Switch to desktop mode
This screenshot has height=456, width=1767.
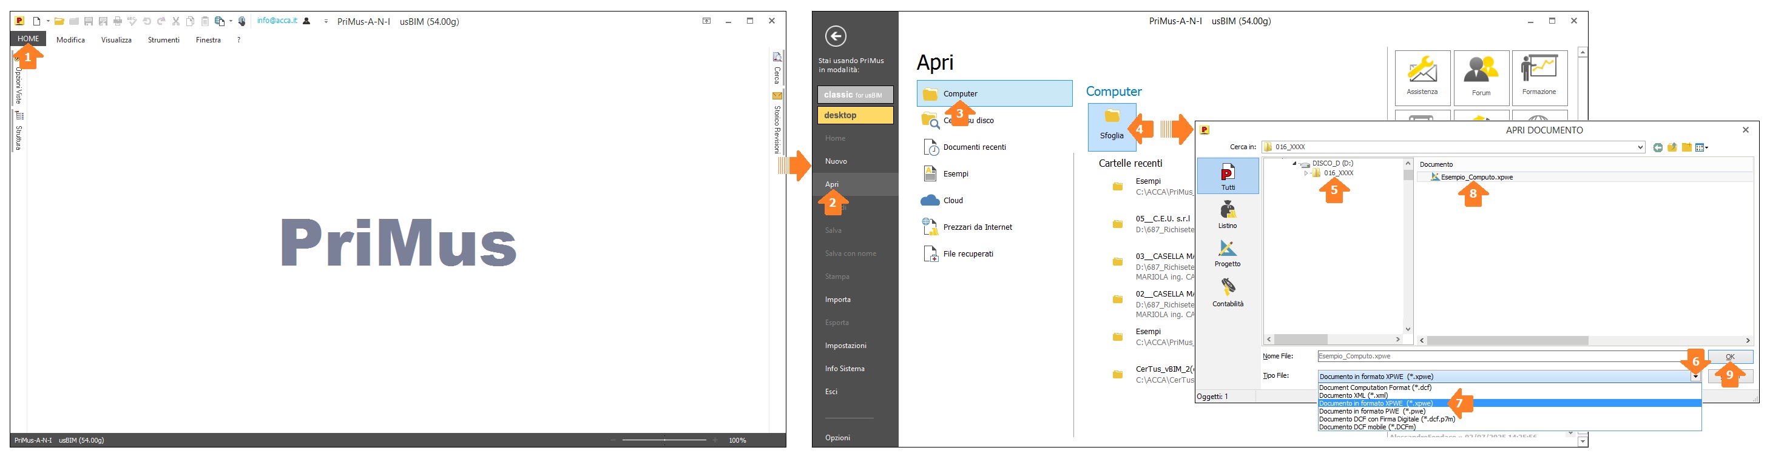[855, 115]
